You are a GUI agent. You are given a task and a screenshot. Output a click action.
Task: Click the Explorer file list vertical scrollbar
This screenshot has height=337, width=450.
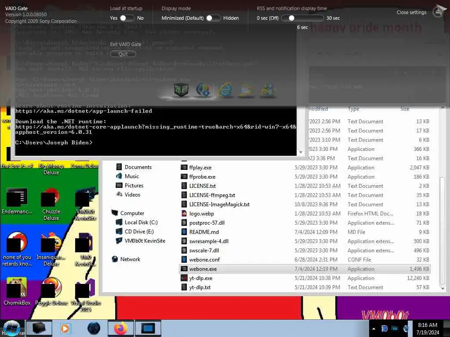[x=442, y=231]
